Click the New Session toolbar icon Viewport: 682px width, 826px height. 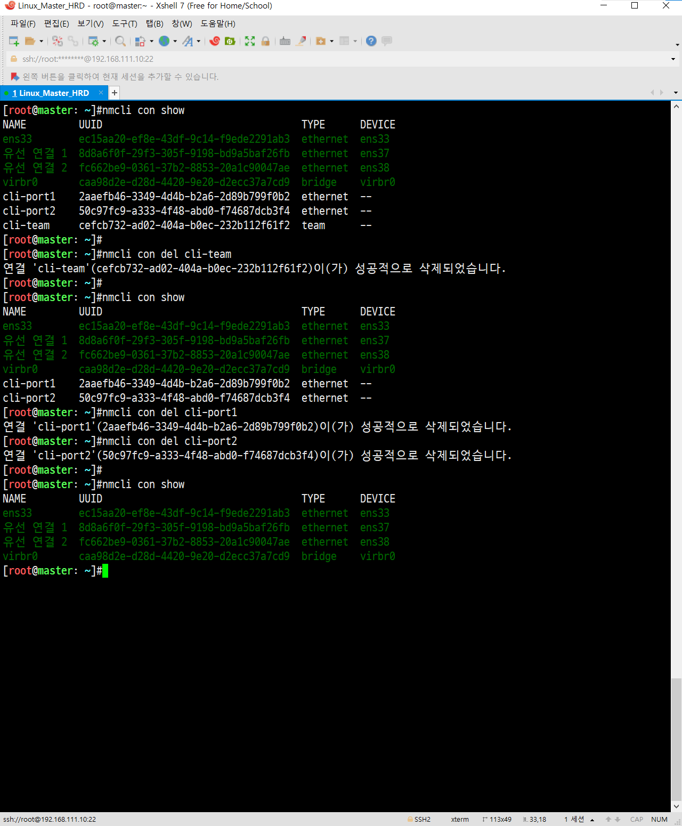click(14, 41)
